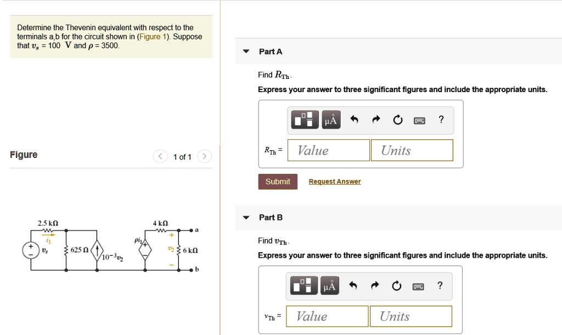Collapse the Part A section
This screenshot has width=562, height=335.
click(x=245, y=51)
